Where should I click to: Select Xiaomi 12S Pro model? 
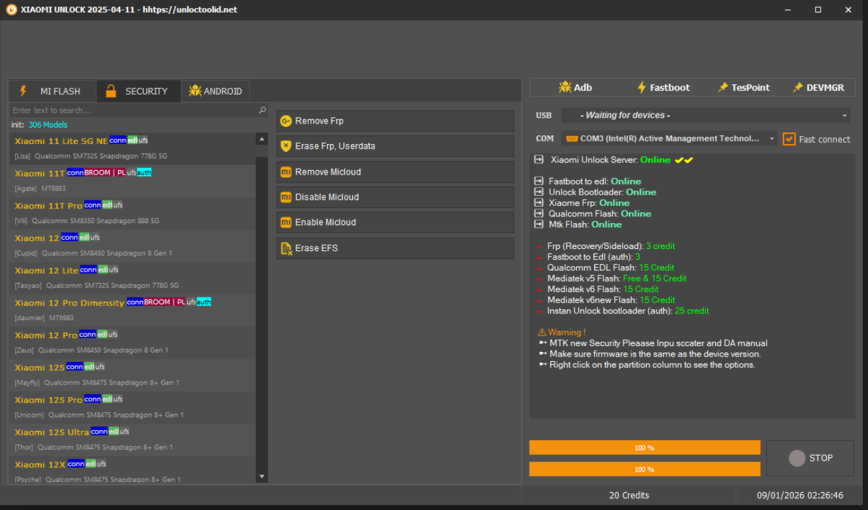(x=132, y=407)
